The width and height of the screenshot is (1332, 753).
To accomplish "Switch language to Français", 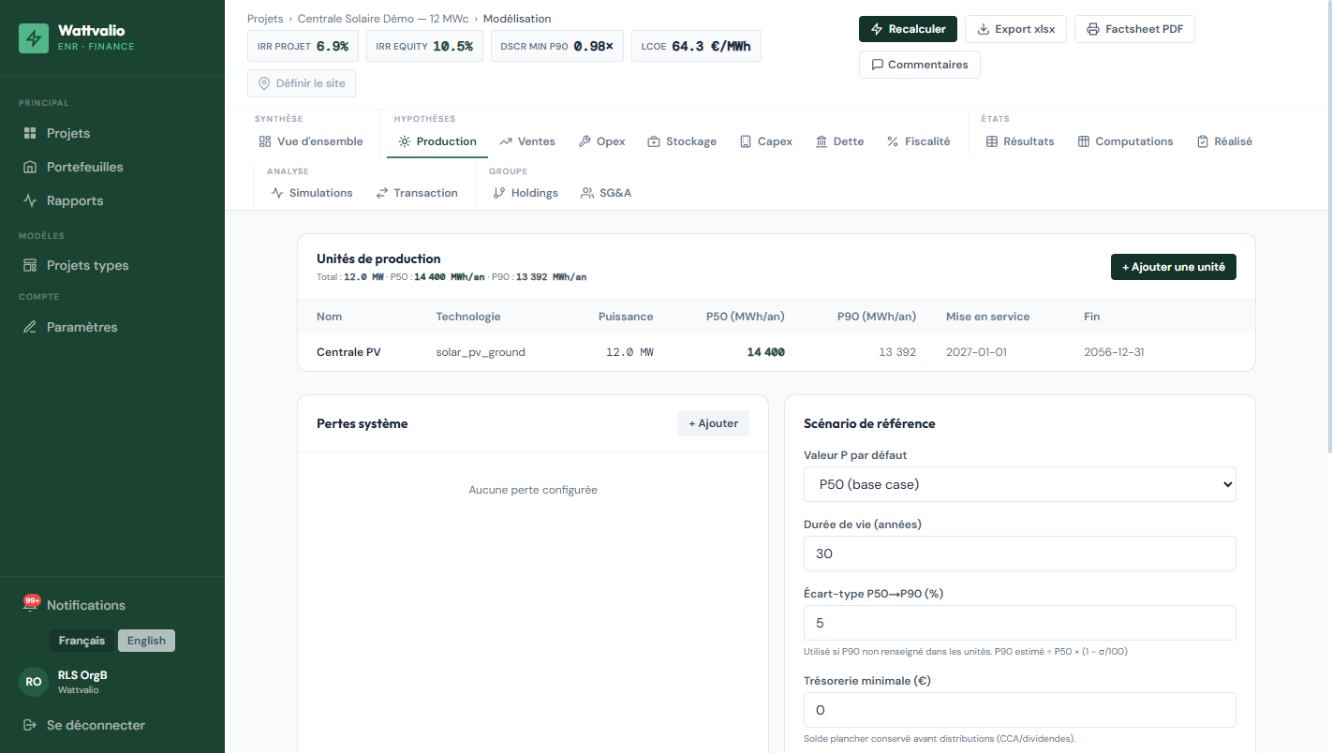I will tap(81, 641).
